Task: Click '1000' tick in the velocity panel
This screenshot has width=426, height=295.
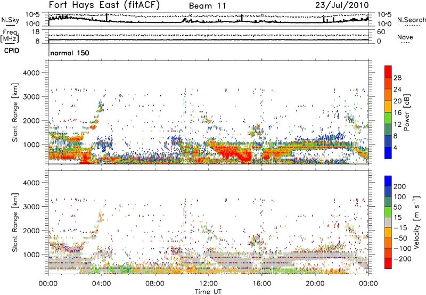Action: click(31, 255)
